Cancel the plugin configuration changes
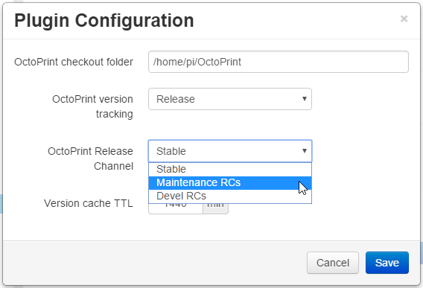Viewport: 423px width, 288px height. coord(333,263)
